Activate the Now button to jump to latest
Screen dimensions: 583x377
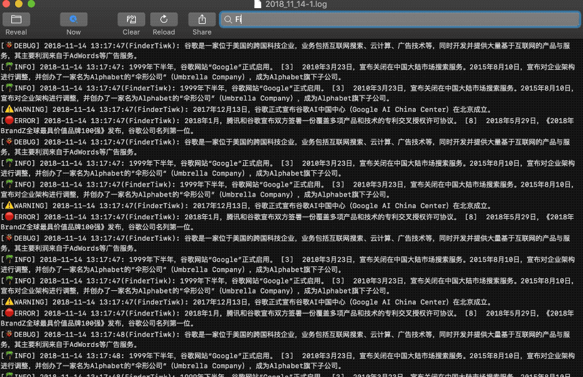pos(74,19)
